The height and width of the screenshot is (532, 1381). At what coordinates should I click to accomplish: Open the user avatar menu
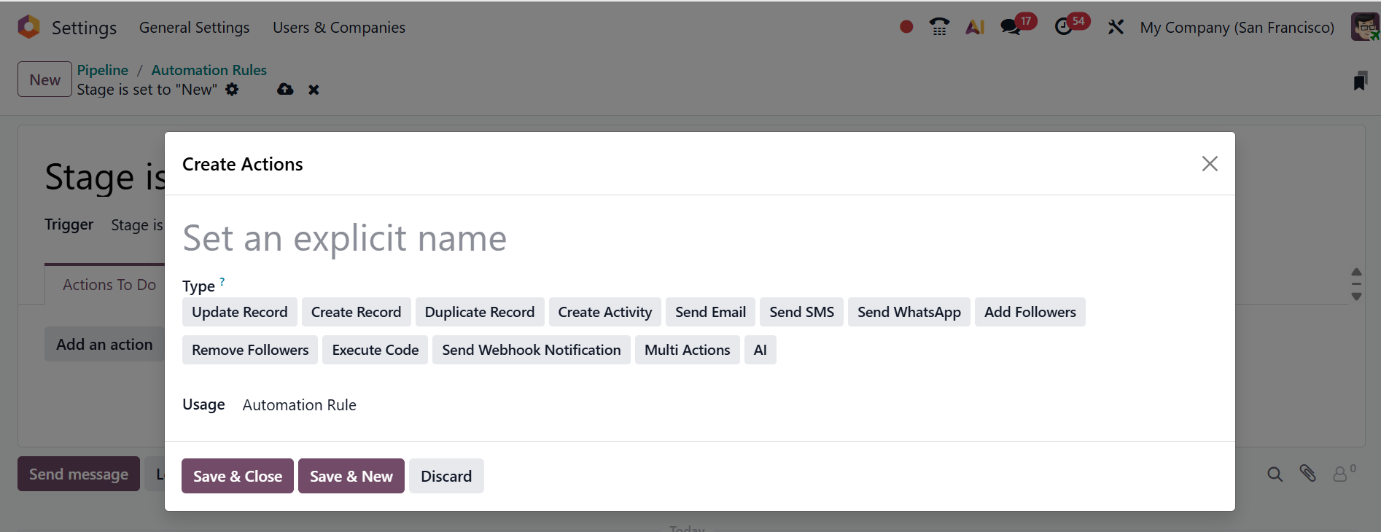1364,27
